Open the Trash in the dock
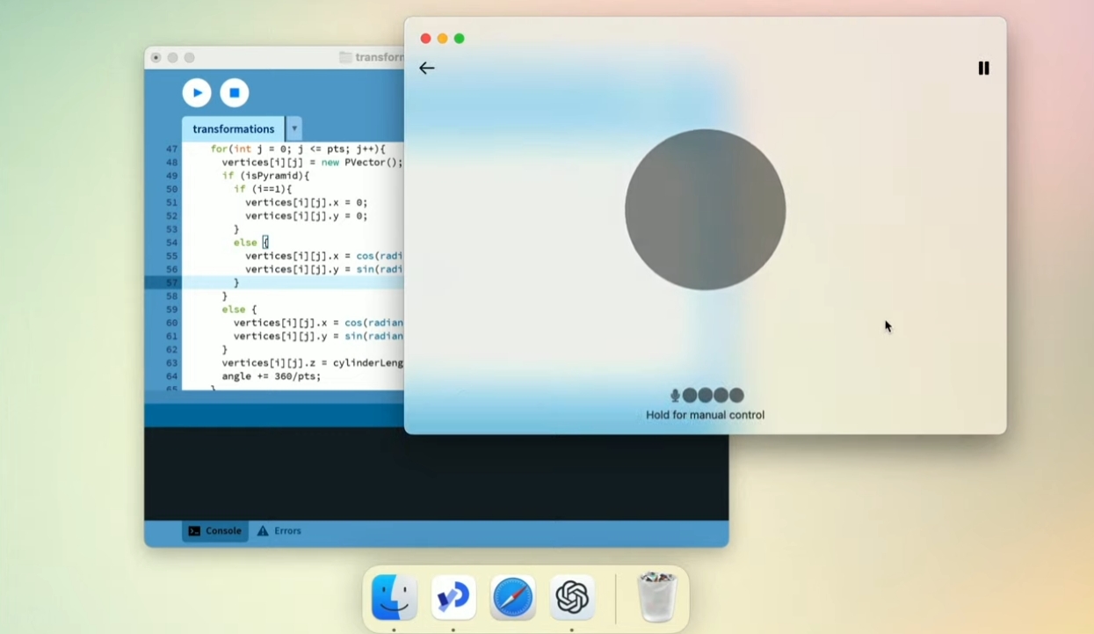Image resolution: width=1094 pixels, height=634 pixels. point(656,598)
